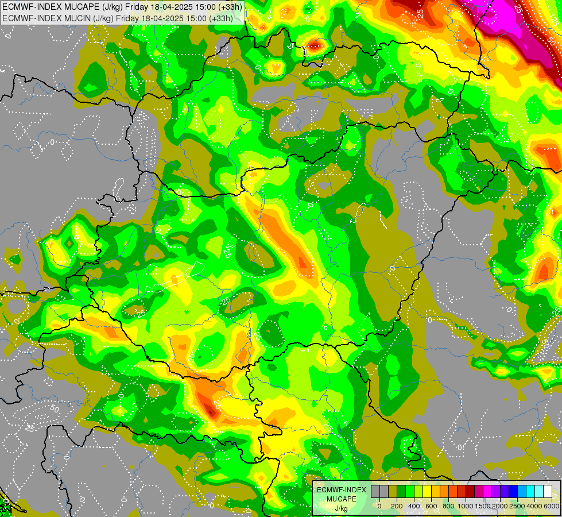
Task: Click the legend value 200
Action: 397,506
